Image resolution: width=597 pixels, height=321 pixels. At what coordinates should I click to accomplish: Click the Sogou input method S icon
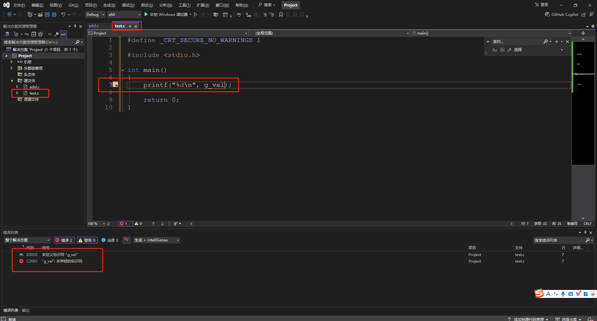coord(539,294)
